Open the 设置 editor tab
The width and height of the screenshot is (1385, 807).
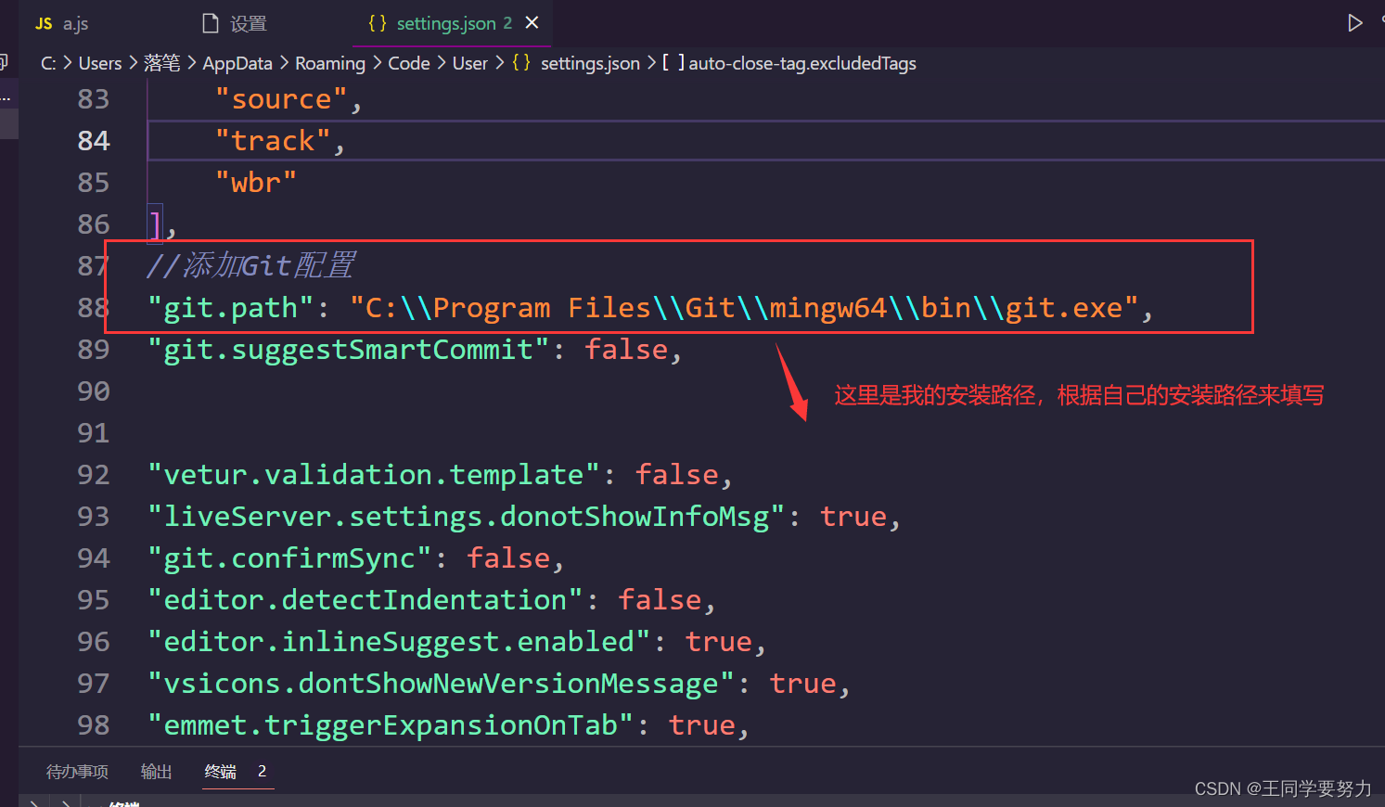click(235, 23)
